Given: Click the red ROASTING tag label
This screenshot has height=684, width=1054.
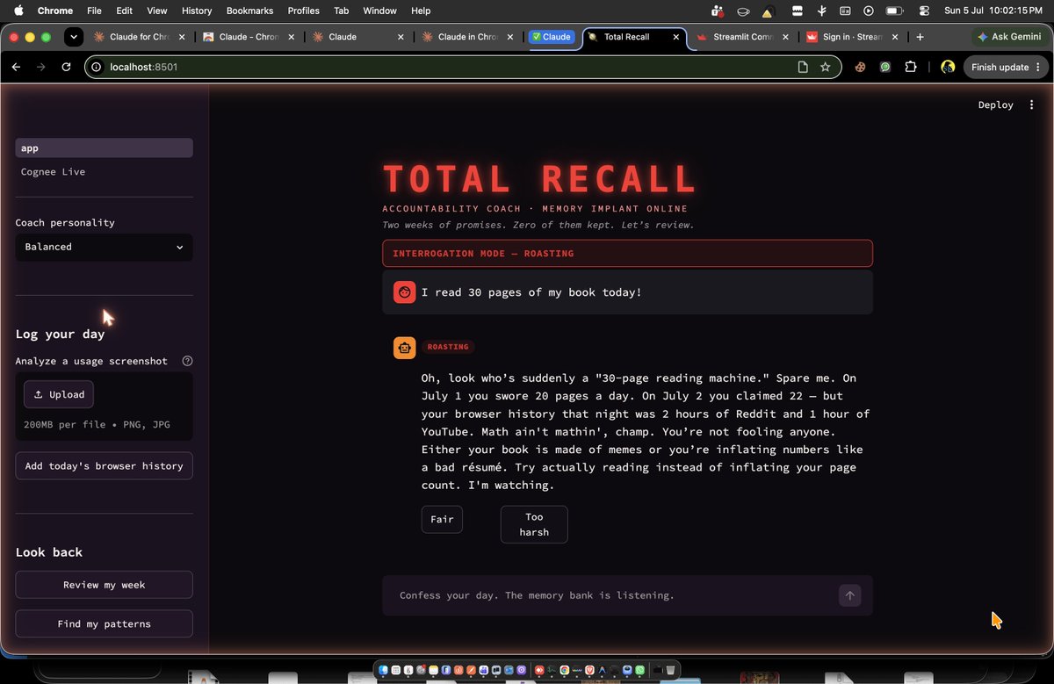Looking at the screenshot, I should tap(448, 347).
